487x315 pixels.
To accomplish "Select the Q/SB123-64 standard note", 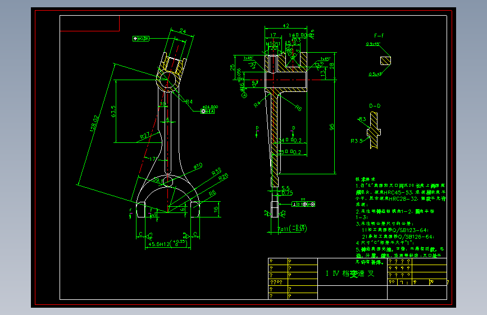I will point(395,230).
